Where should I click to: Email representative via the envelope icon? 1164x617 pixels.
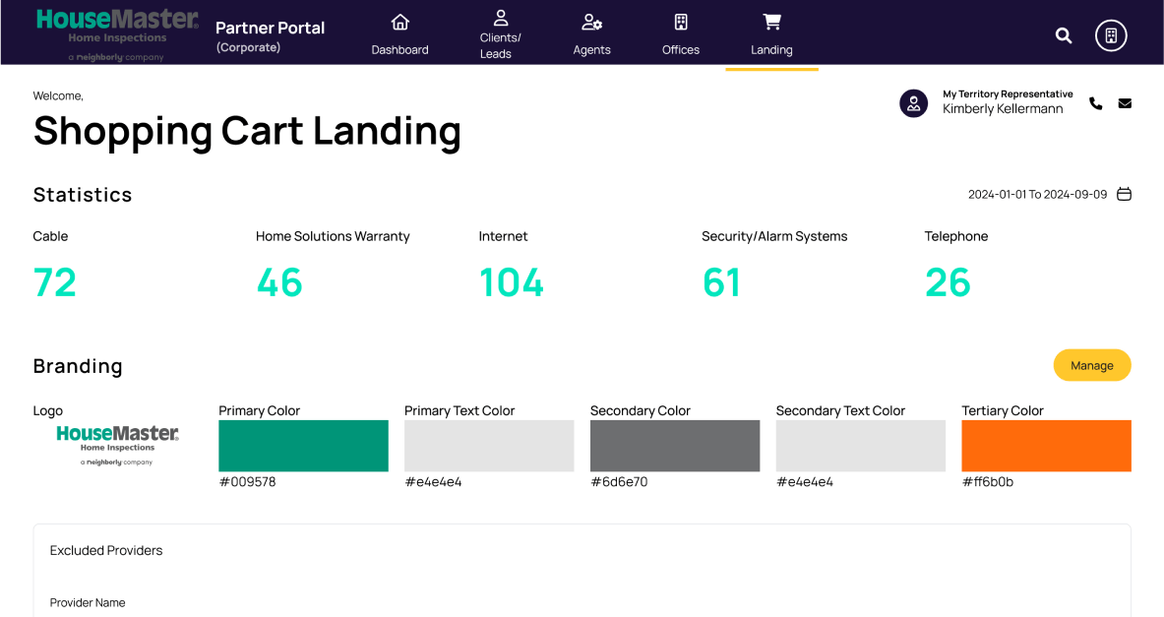pyautogui.click(x=1125, y=102)
